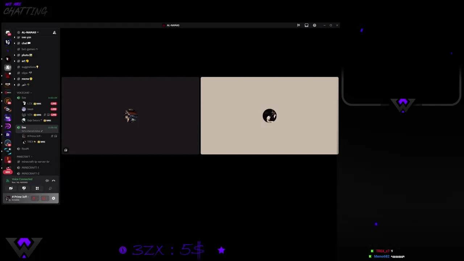Viewport: 464px width, 261px height.
Task: Open the meme channel
Action: (36, 79)
